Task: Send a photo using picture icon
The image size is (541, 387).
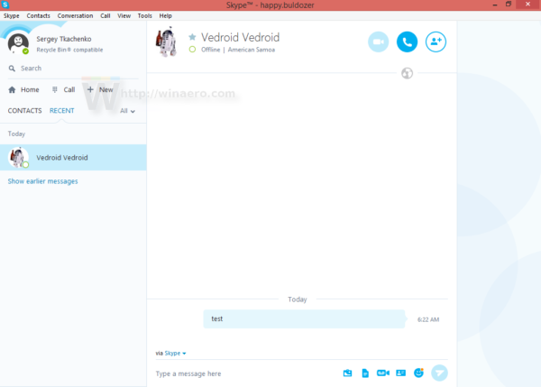Action: click(x=347, y=373)
